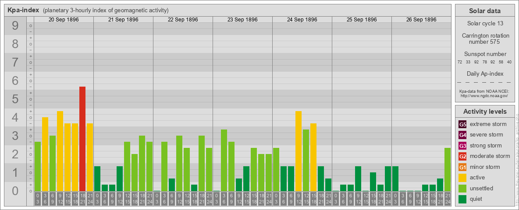Select the '25 Sep 1896' date header
The height and width of the screenshot is (210, 519).
tap(362, 20)
